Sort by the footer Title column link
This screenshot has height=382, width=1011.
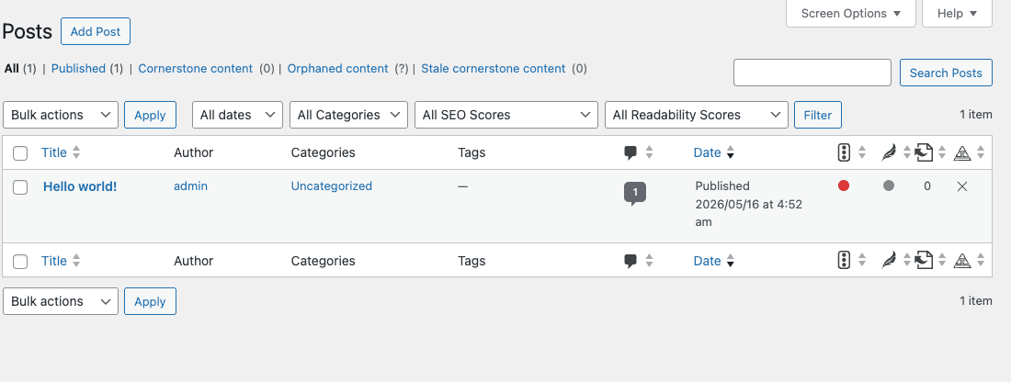point(54,261)
